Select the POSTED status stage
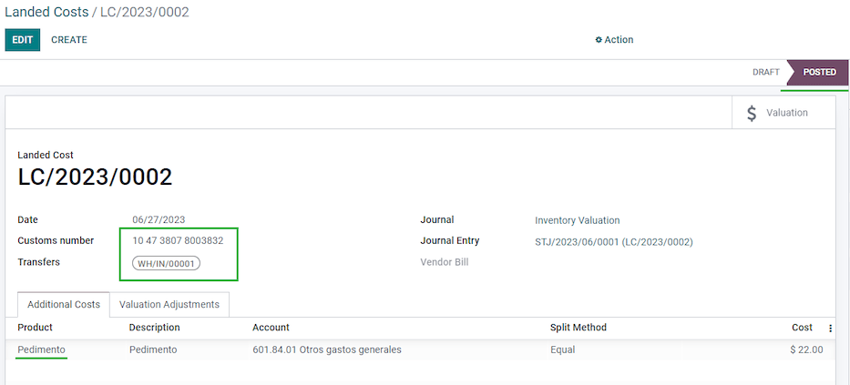 pos(819,72)
